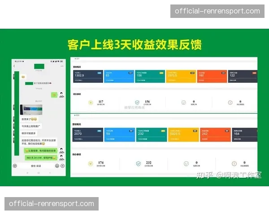Open the orange 242 card
This screenshot has height=215, width=269.
[x=215, y=134]
